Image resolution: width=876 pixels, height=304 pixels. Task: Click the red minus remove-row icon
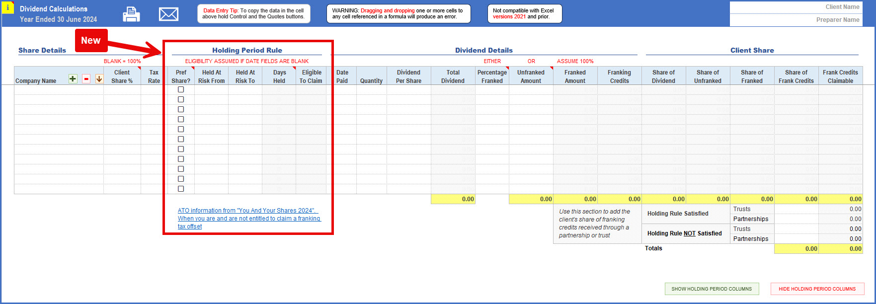click(x=86, y=79)
